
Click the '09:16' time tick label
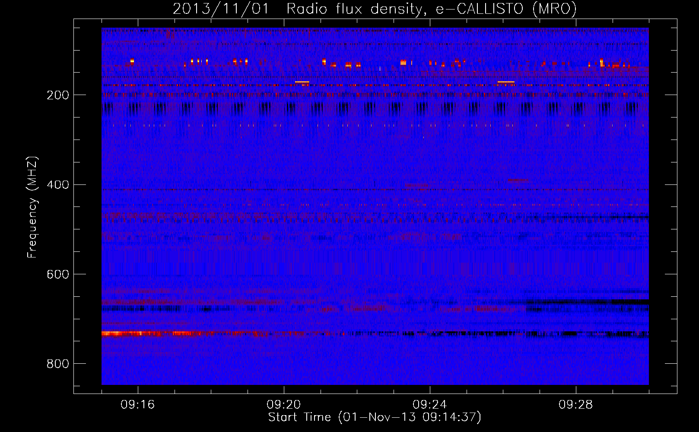(x=138, y=405)
